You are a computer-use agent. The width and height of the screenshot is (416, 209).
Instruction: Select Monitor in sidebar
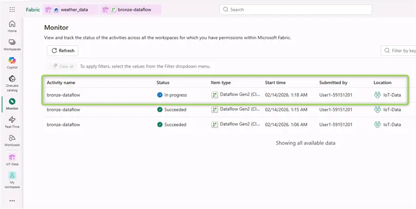click(12, 104)
